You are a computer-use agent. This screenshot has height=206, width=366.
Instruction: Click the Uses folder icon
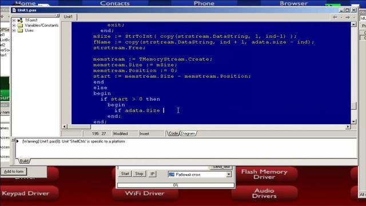21,30
